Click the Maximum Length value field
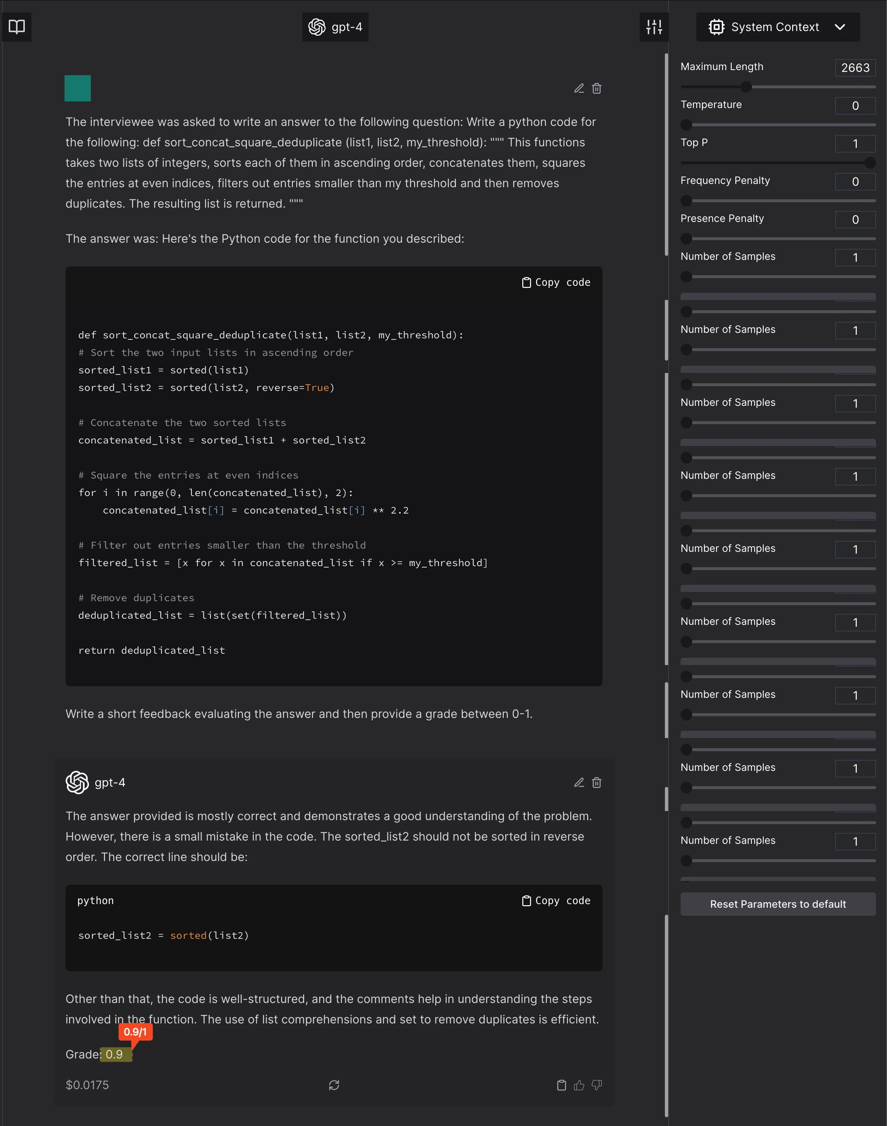The image size is (887, 1126). pos(855,68)
